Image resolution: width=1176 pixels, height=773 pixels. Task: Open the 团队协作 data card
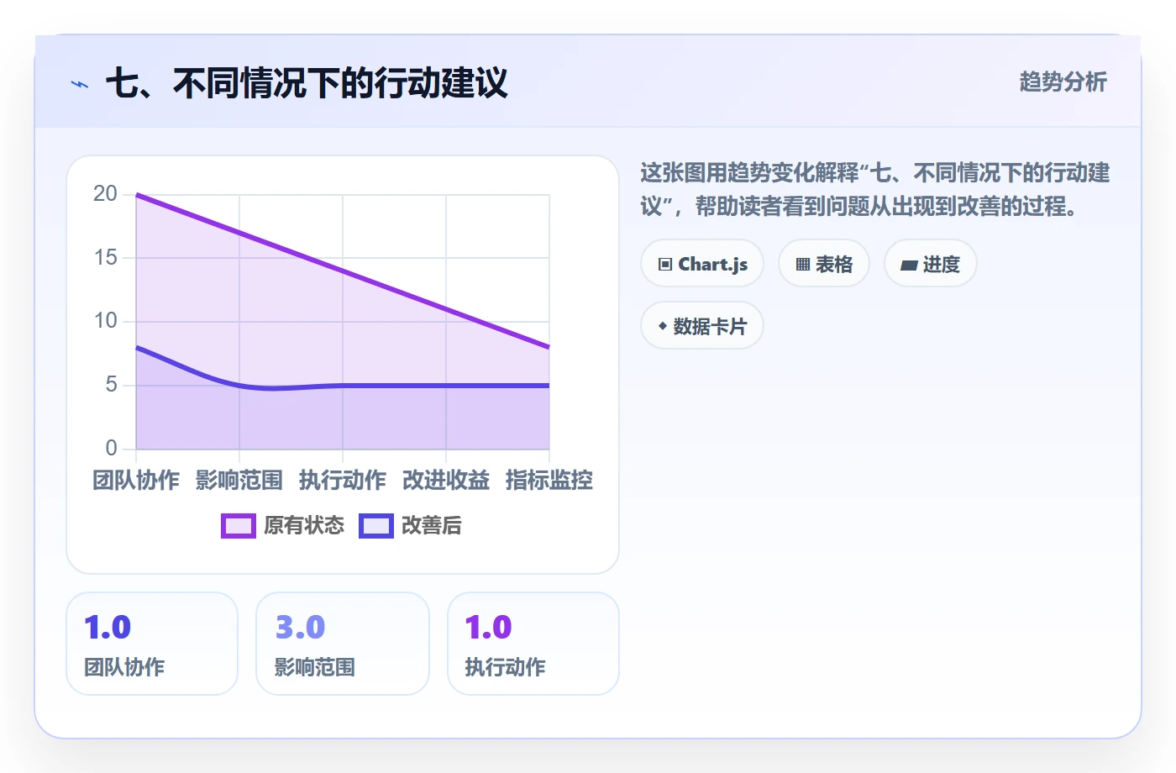click(152, 644)
